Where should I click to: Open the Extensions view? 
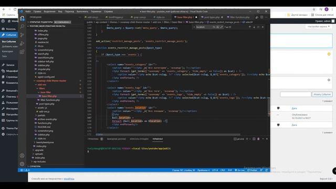point(22,52)
